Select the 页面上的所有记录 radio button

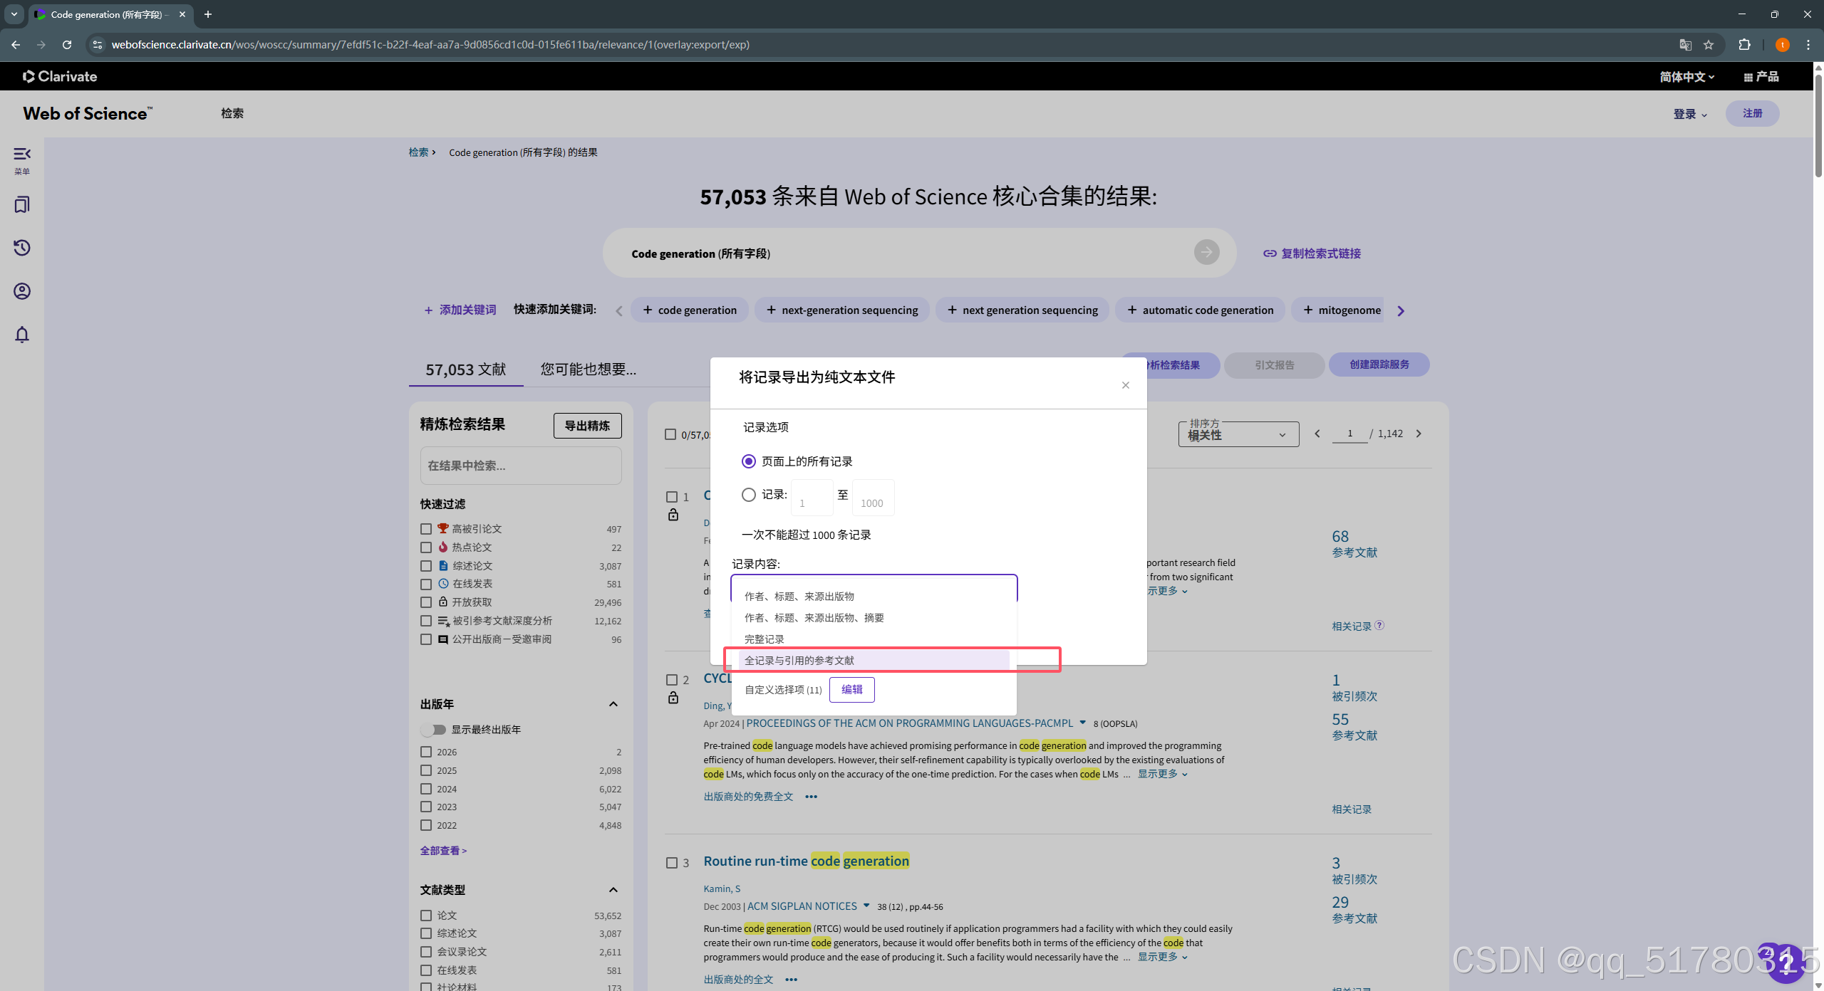tap(749, 461)
